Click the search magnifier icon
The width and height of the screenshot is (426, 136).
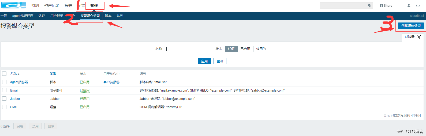coord(370,6)
